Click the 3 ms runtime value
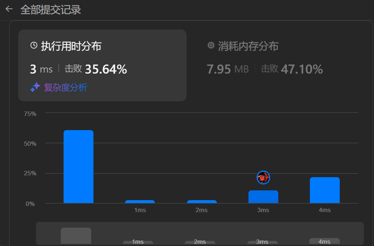Screen dimensions: 374x246 (x=41, y=69)
